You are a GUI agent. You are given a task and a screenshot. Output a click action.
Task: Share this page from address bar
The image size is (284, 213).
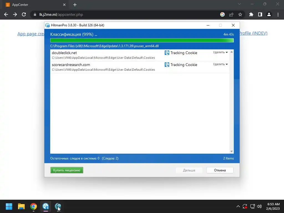tap(231, 14)
